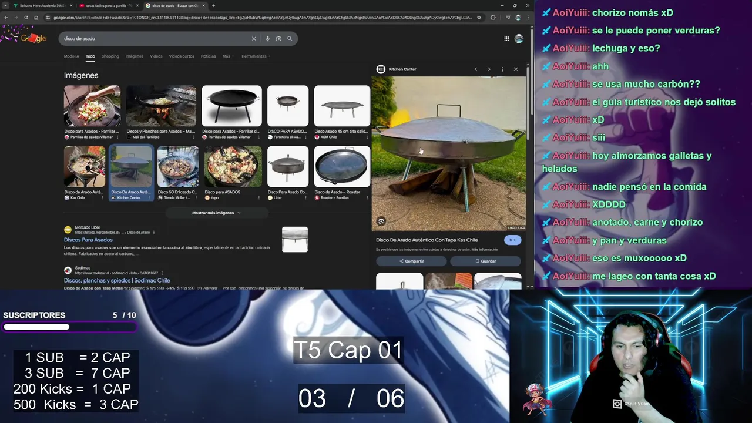752x423 pixels.
Task: Open the DISCO PARA ASADO Ferretería thumbnail
Action: (x=288, y=106)
